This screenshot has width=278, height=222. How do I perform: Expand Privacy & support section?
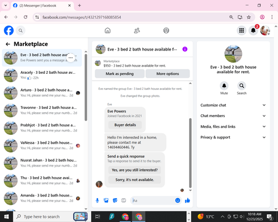pyautogui.click(x=233, y=137)
